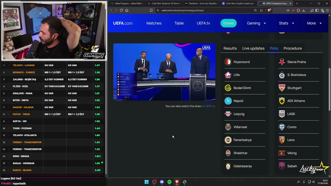Open Spotify from the taskbar

(x=169, y=182)
